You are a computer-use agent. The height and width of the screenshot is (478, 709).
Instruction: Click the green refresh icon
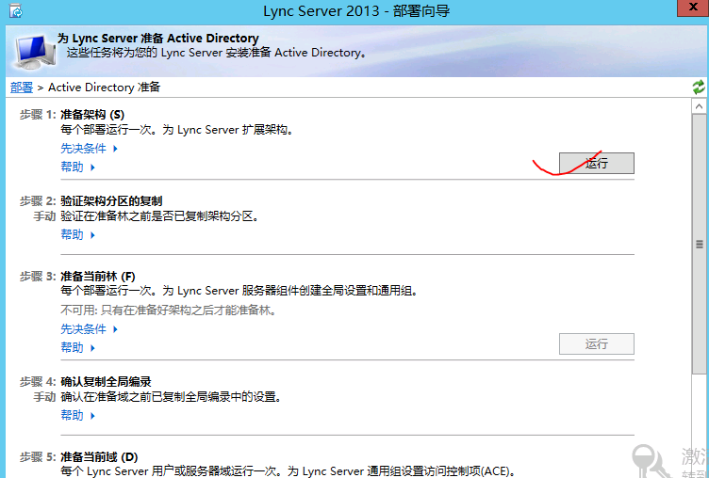click(x=699, y=88)
